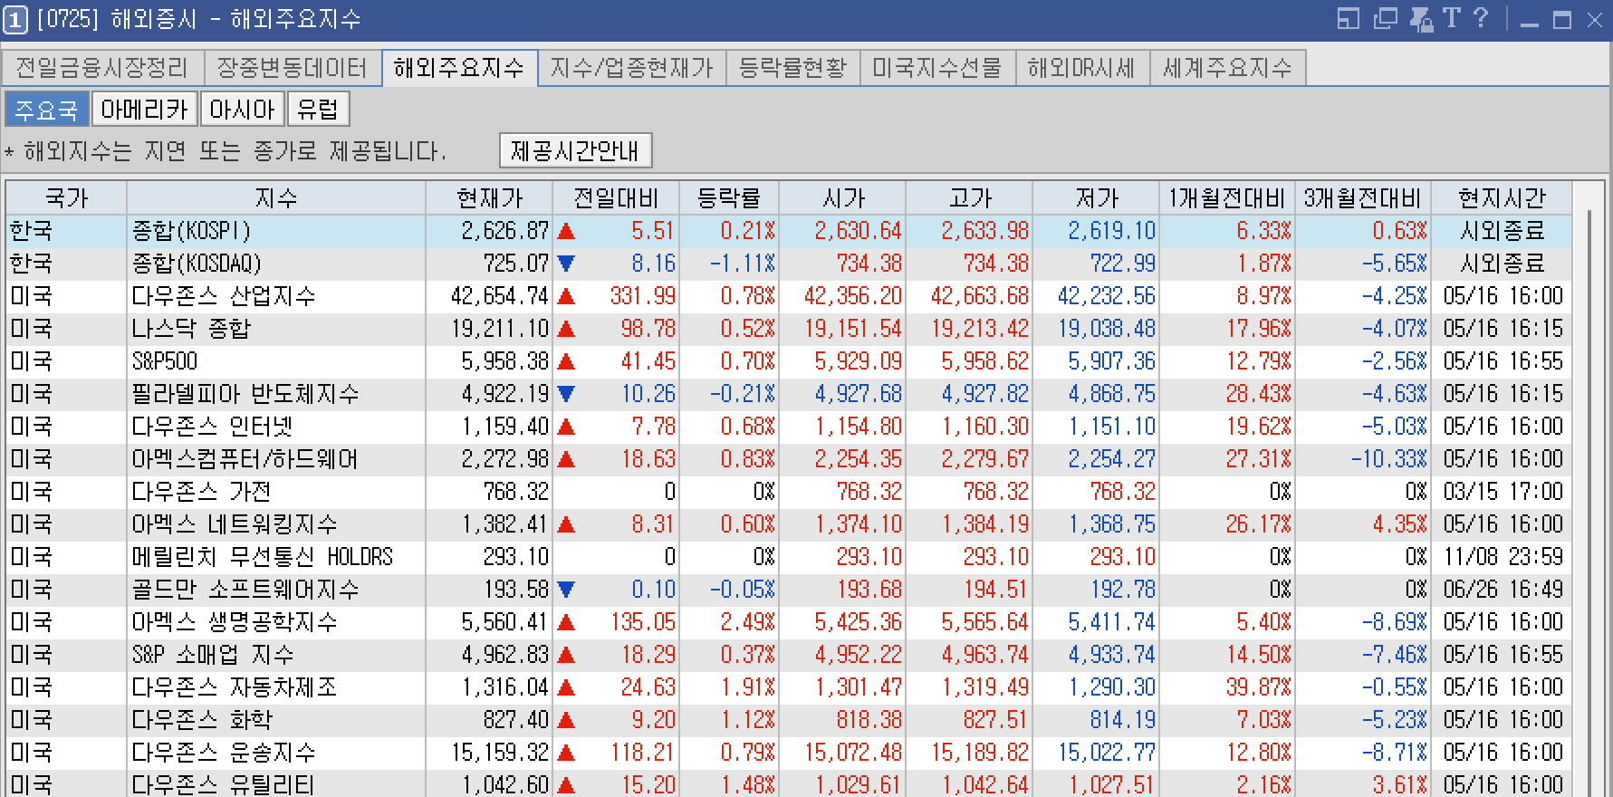1613x797 pixels.
Task: Select the 아멕스 생명공학지수 row
Action: pos(789,622)
